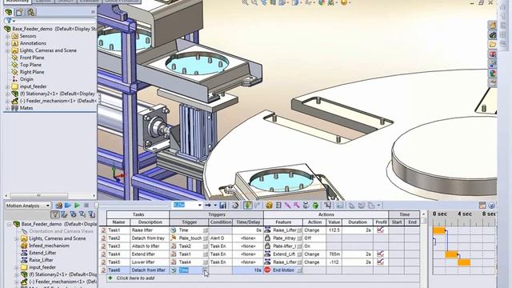
Task: Toggle the Filter Animated icon
Action: click(x=64, y=214)
